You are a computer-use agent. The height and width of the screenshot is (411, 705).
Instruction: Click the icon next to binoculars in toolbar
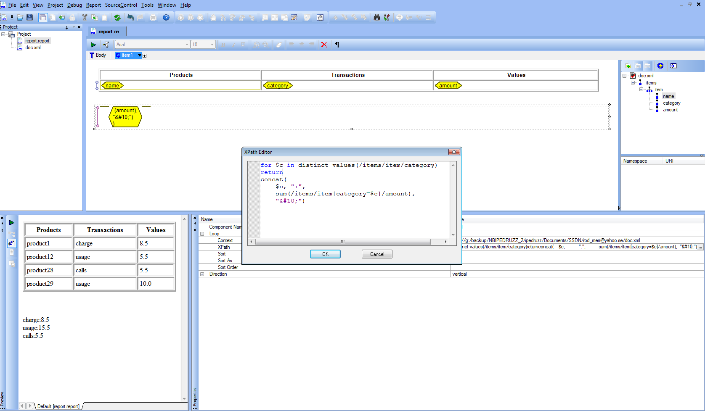[387, 18]
